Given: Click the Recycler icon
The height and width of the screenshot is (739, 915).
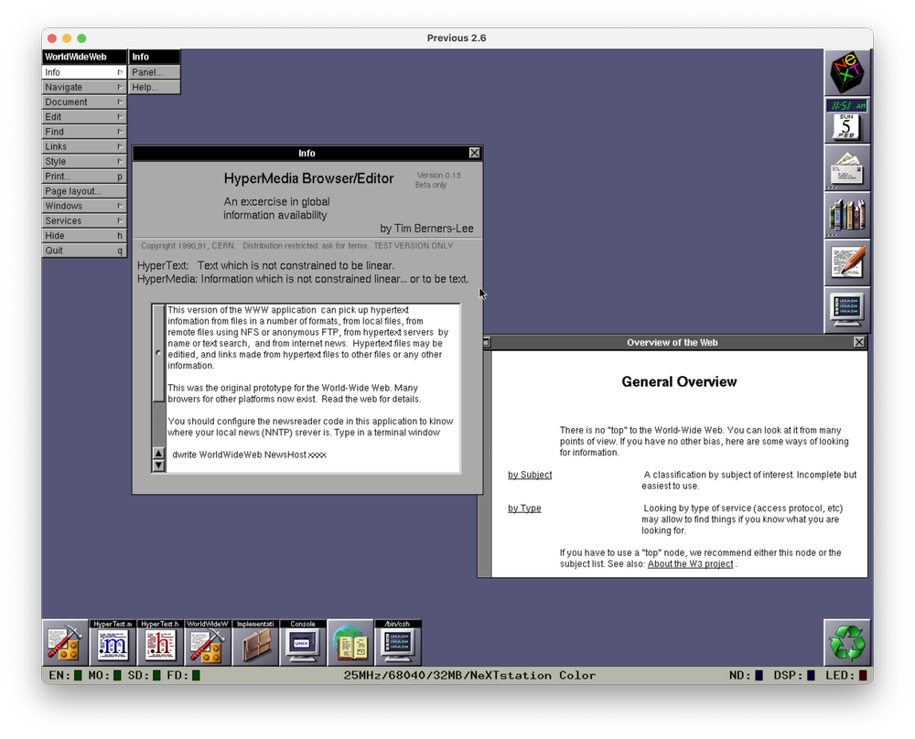Looking at the screenshot, I should tap(847, 643).
